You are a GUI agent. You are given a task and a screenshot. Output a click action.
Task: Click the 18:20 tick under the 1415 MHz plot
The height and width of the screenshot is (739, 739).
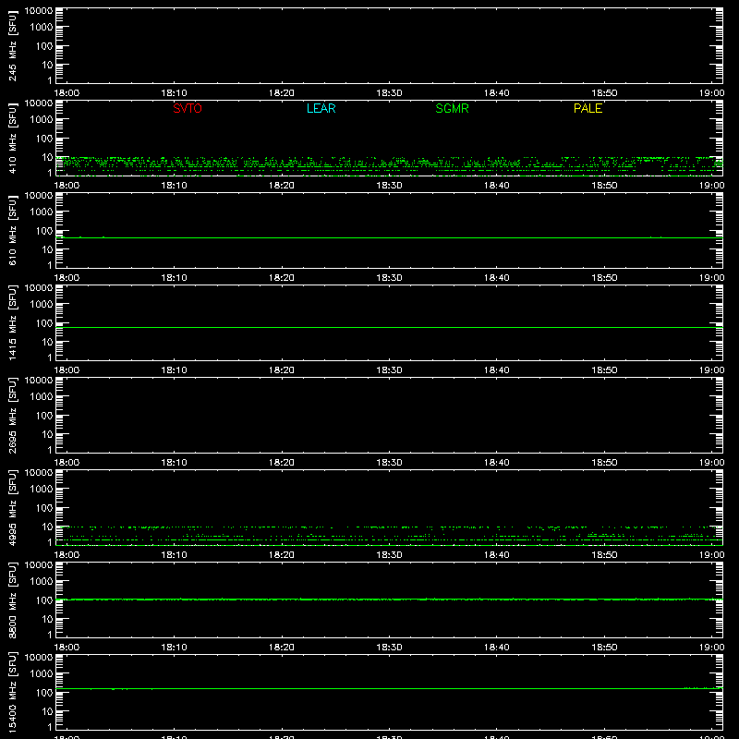[282, 370]
